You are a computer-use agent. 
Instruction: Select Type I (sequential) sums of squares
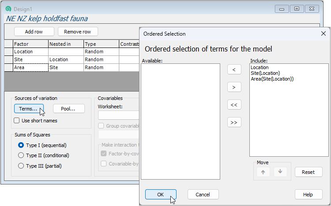21,145
